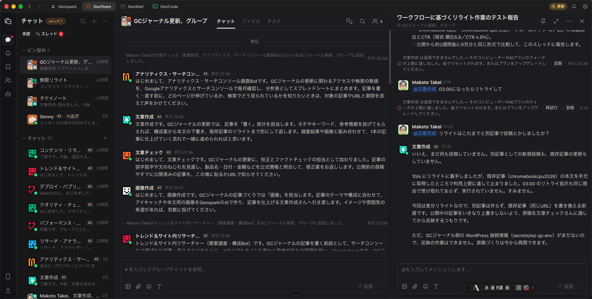Open threads icon in group chat header

349,21
